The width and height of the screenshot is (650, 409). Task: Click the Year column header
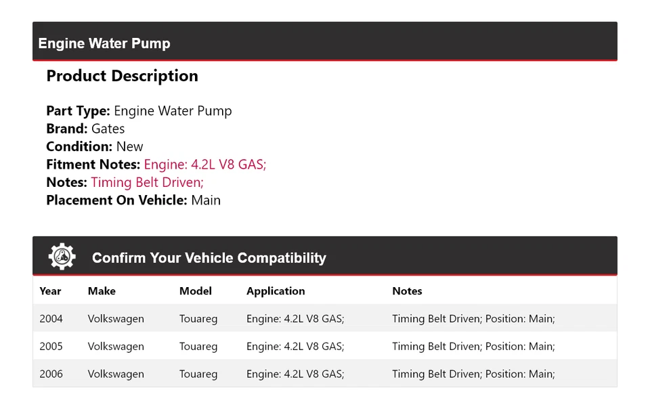click(50, 291)
